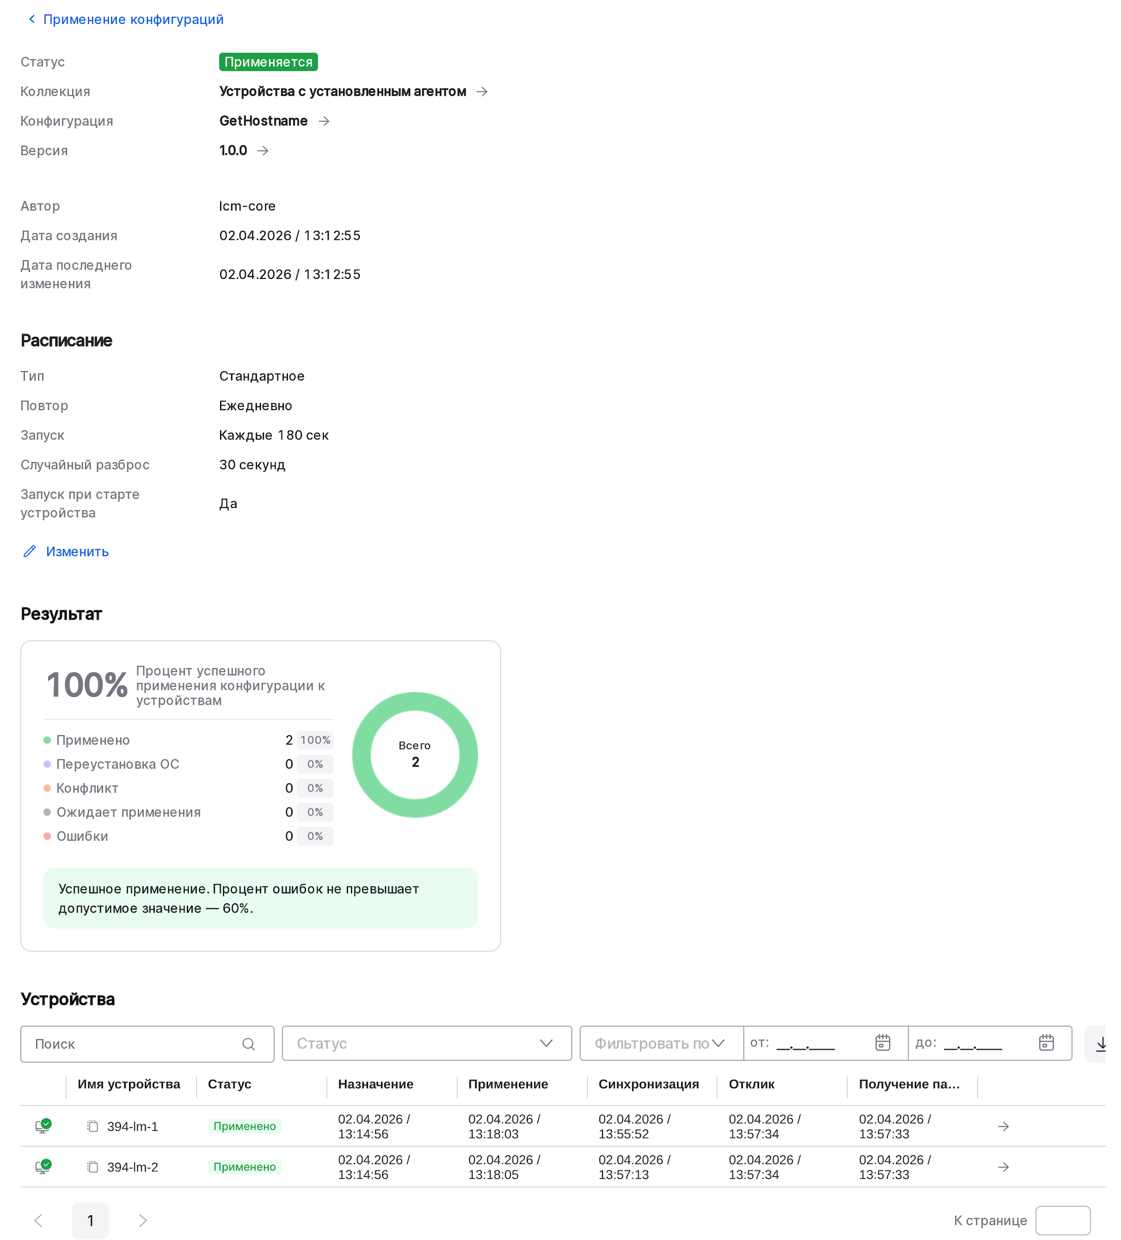
Task: Expand the "Фильтровать по" dropdown
Action: (718, 1043)
